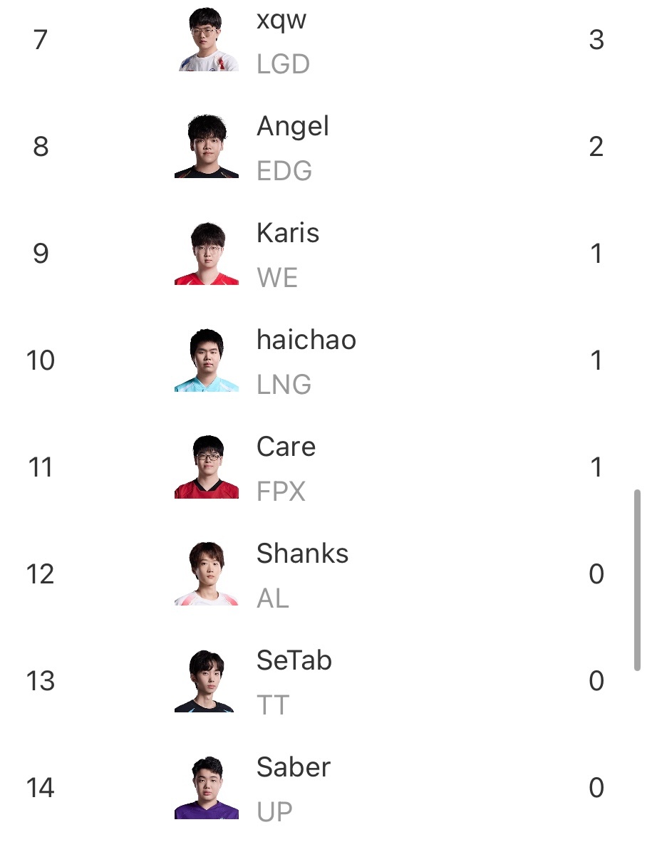Open player name xqw
Screen dimensions: 647x847
281,21
